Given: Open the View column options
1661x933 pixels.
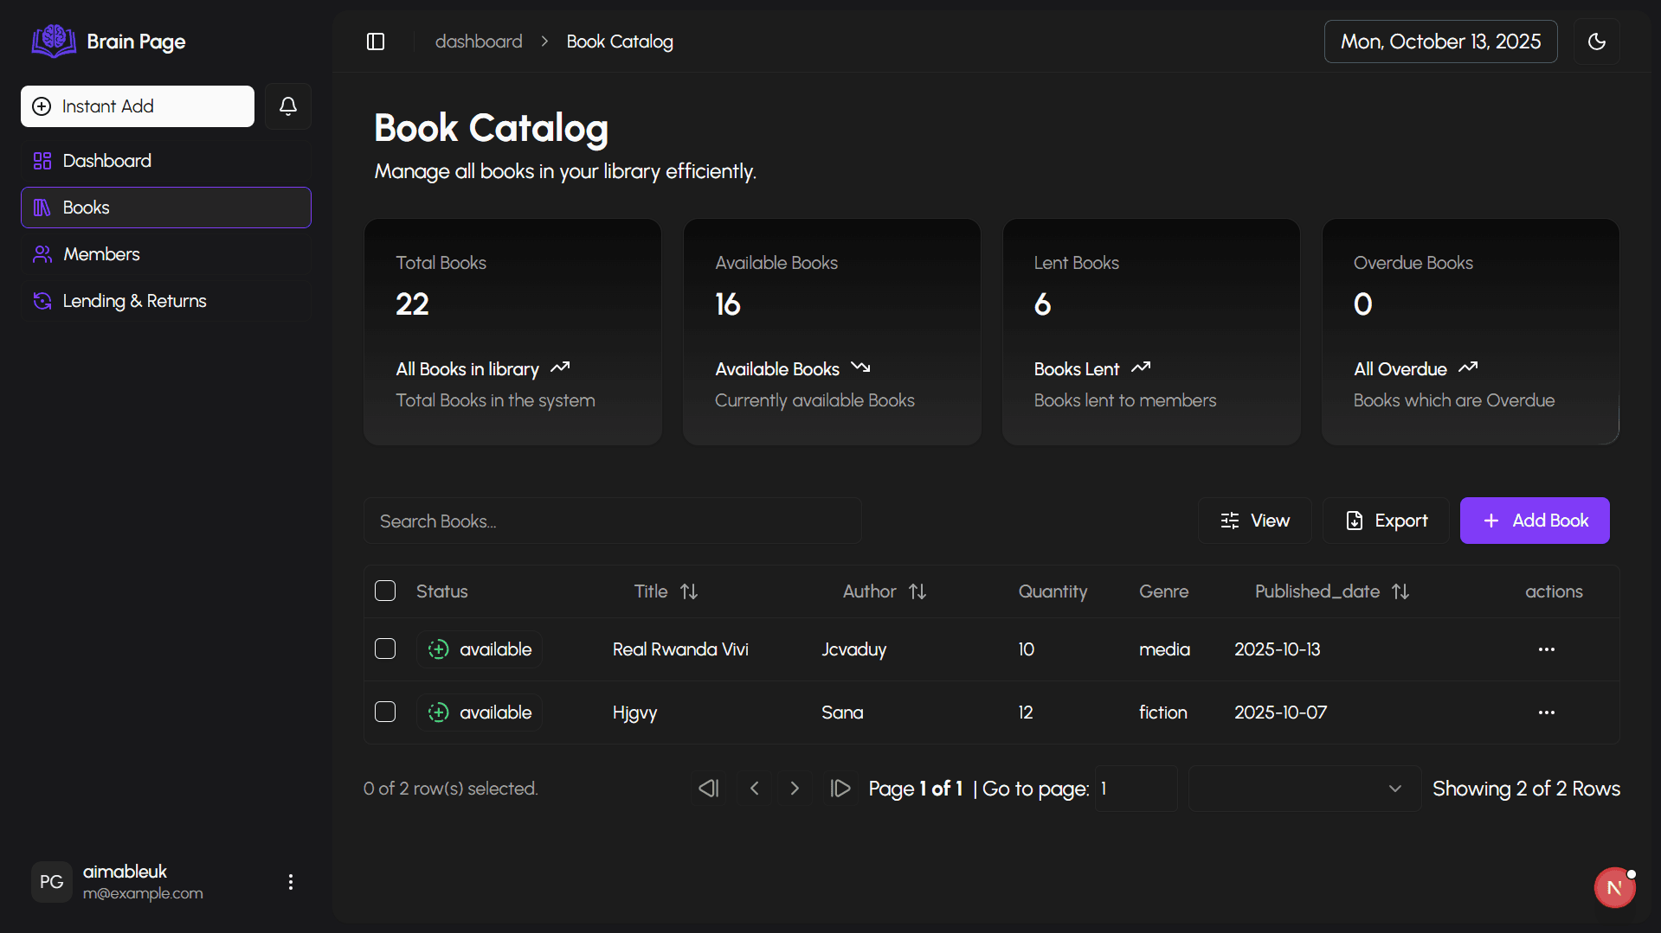Looking at the screenshot, I should tap(1255, 521).
